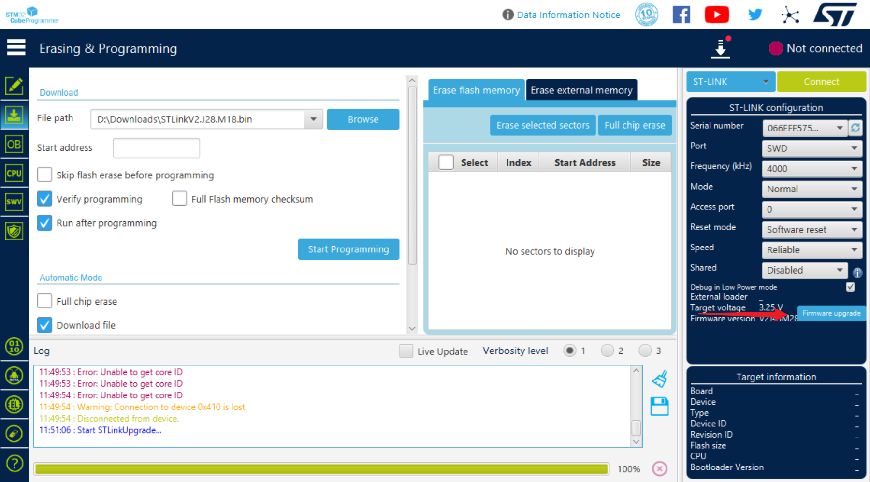870x482 pixels.
Task: Open the beta bug icon in sidebar
Action: [14, 376]
